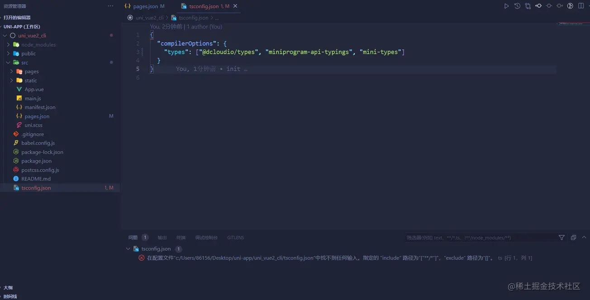The image size is (590, 300).
Task: Click the previous revision commit icon
Action: tap(538, 6)
